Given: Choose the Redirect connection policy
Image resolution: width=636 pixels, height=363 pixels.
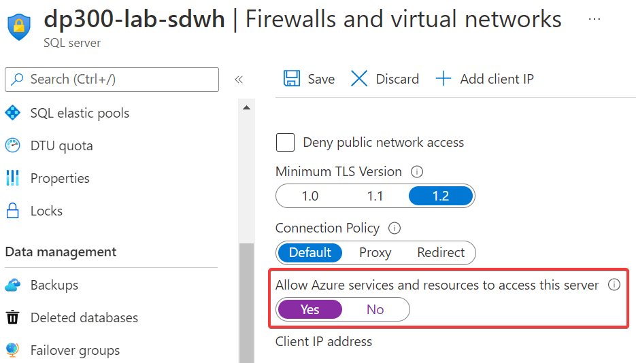Looking at the screenshot, I should point(441,252).
